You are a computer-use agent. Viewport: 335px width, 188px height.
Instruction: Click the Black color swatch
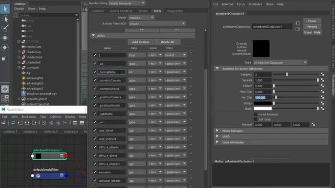tap(263, 109)
